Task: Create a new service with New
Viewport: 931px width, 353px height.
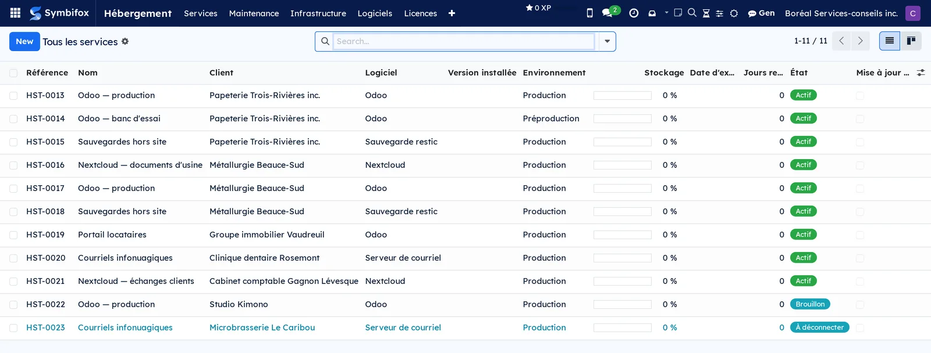Action: tap(24, 41)
